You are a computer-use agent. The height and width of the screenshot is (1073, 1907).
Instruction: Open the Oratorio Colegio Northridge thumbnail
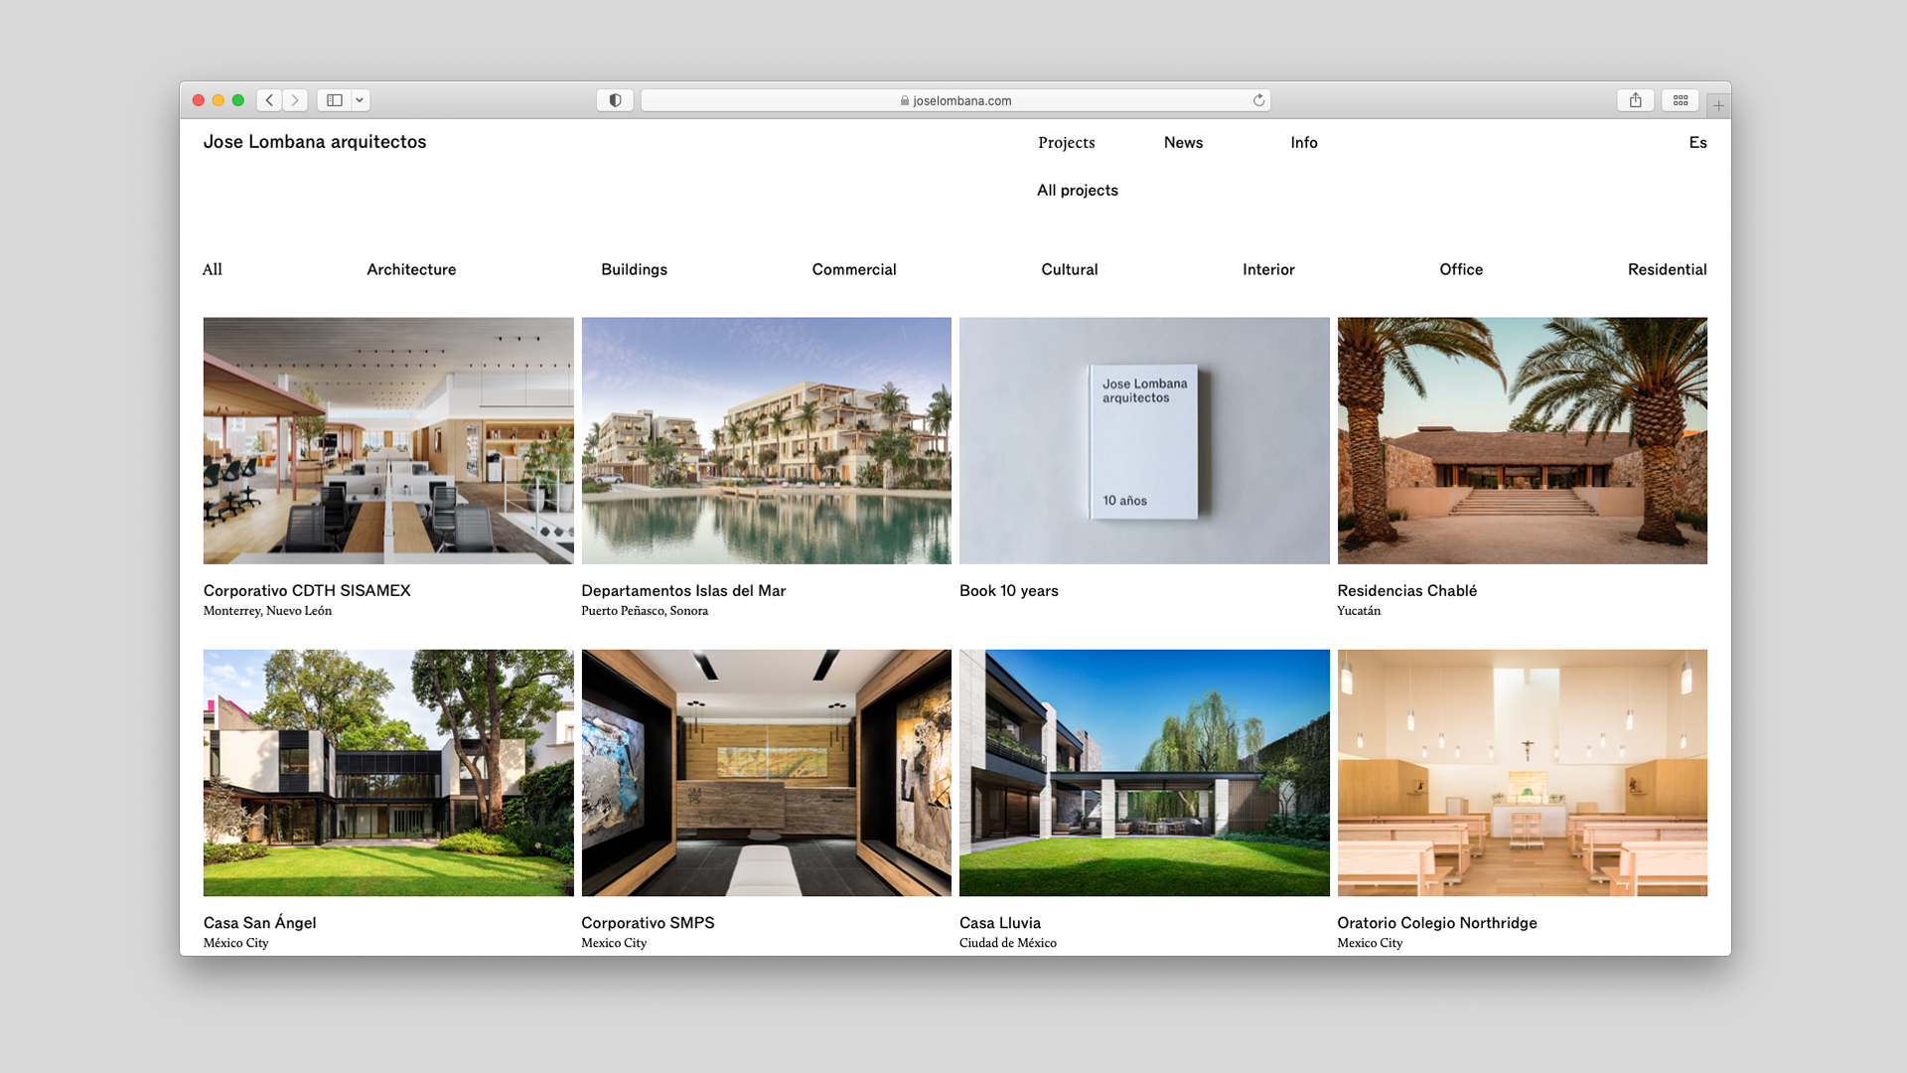pyautogui.click(x=1522, y=773)
